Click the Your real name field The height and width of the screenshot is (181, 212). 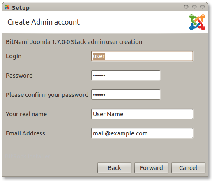(x=142, y=114)
